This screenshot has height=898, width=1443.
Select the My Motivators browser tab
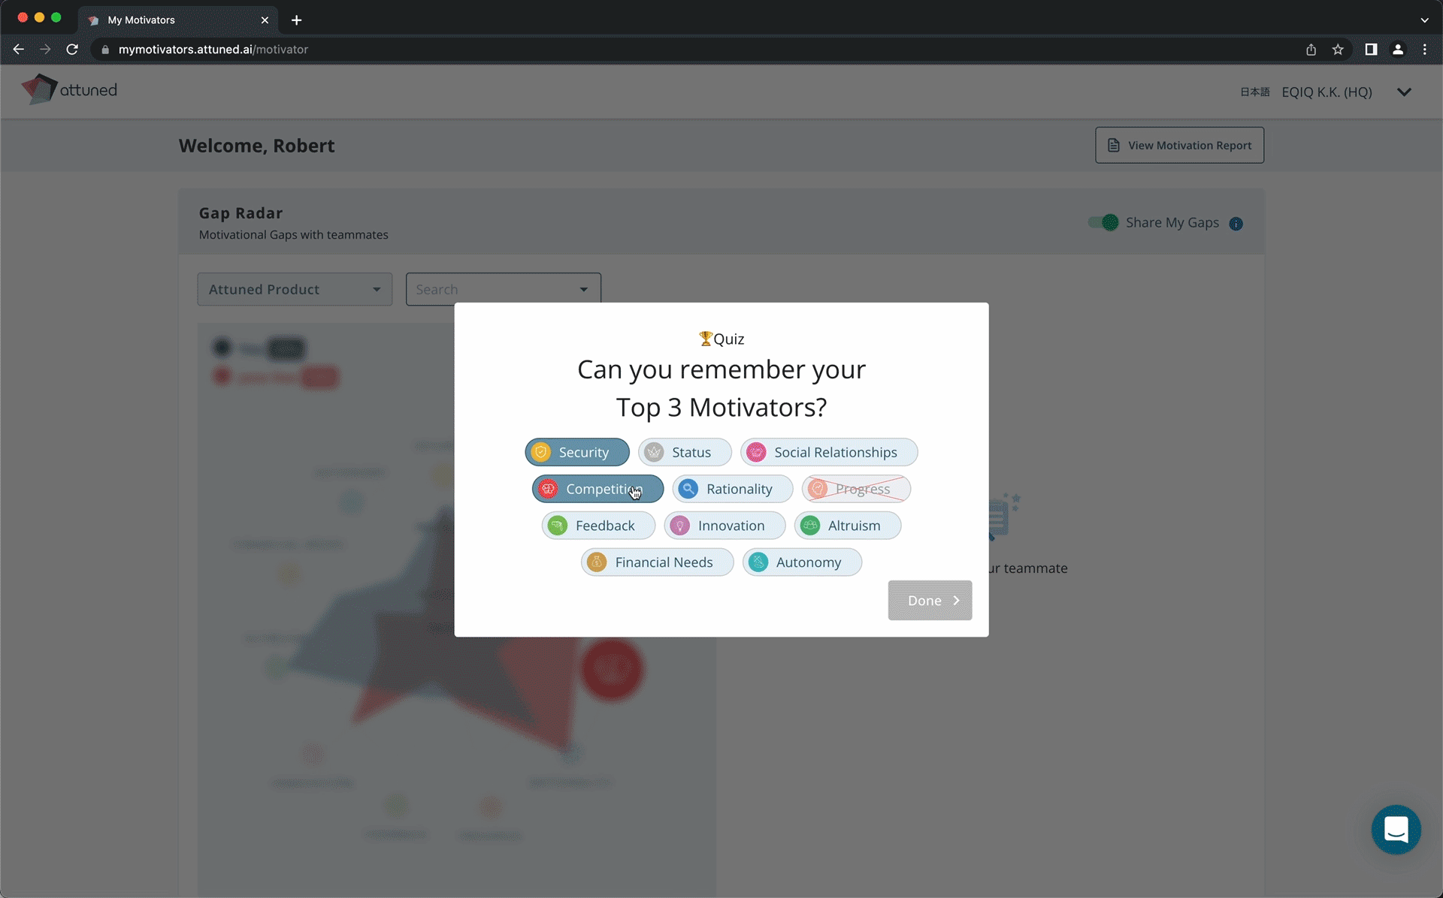click(x=178, y=20)
